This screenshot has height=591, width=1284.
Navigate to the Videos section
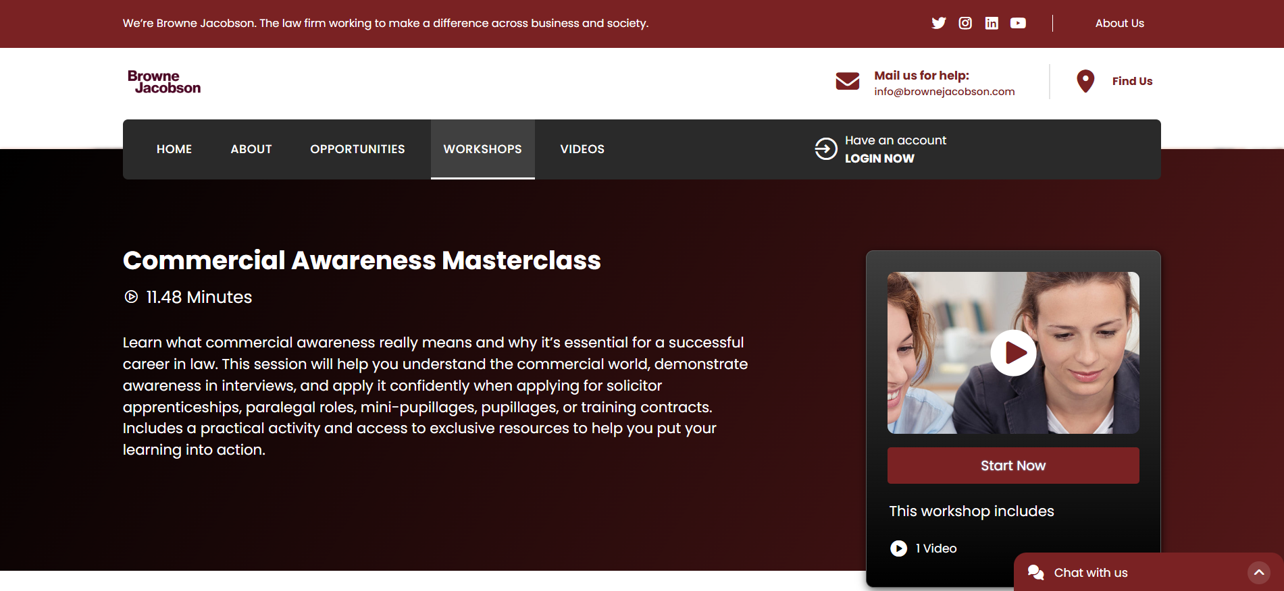[x=582, y=149]
